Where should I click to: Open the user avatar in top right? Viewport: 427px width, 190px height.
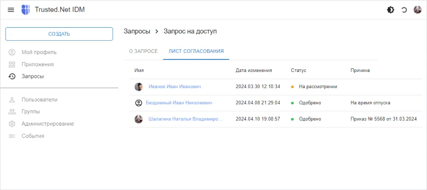click(417, 10)
